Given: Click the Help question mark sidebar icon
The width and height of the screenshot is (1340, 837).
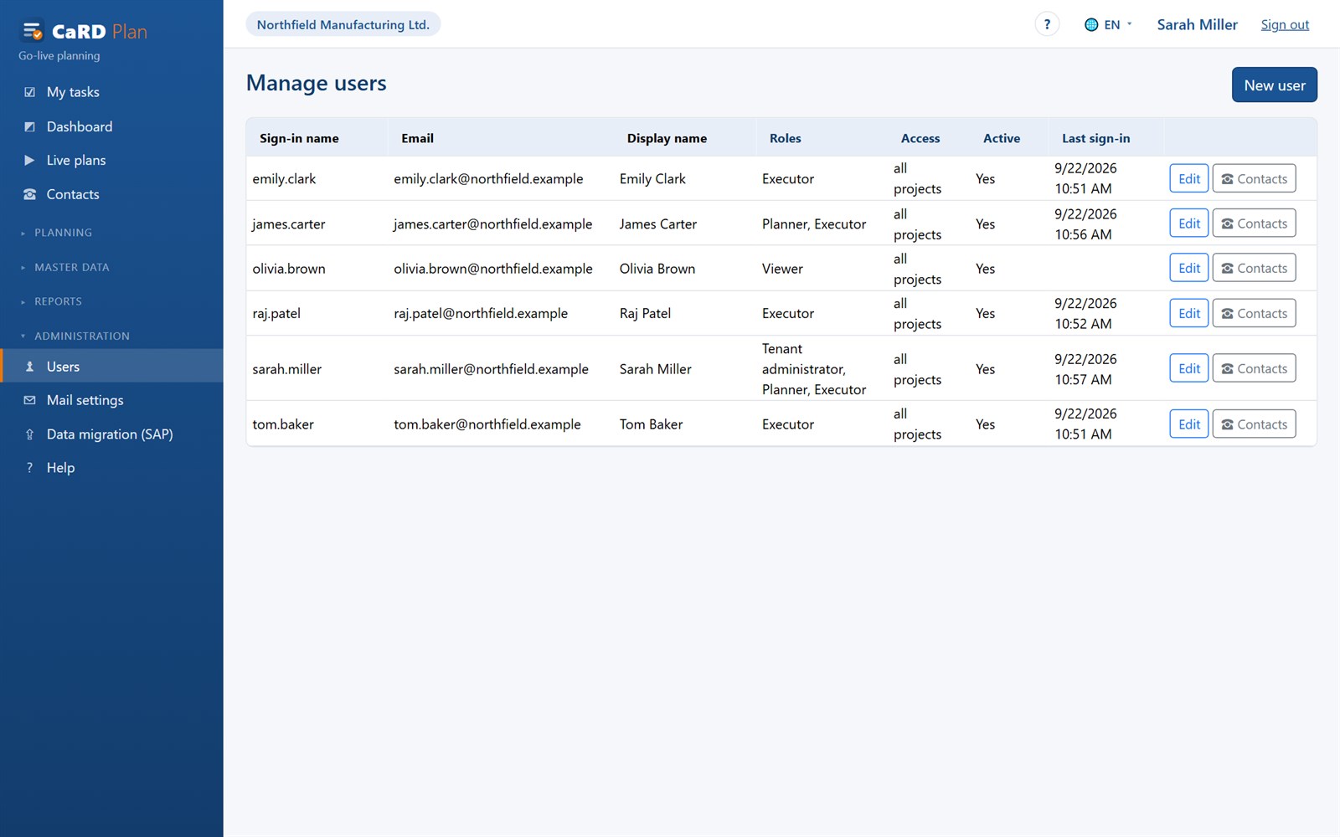Looking at the screenshot, I should (30, 468).
